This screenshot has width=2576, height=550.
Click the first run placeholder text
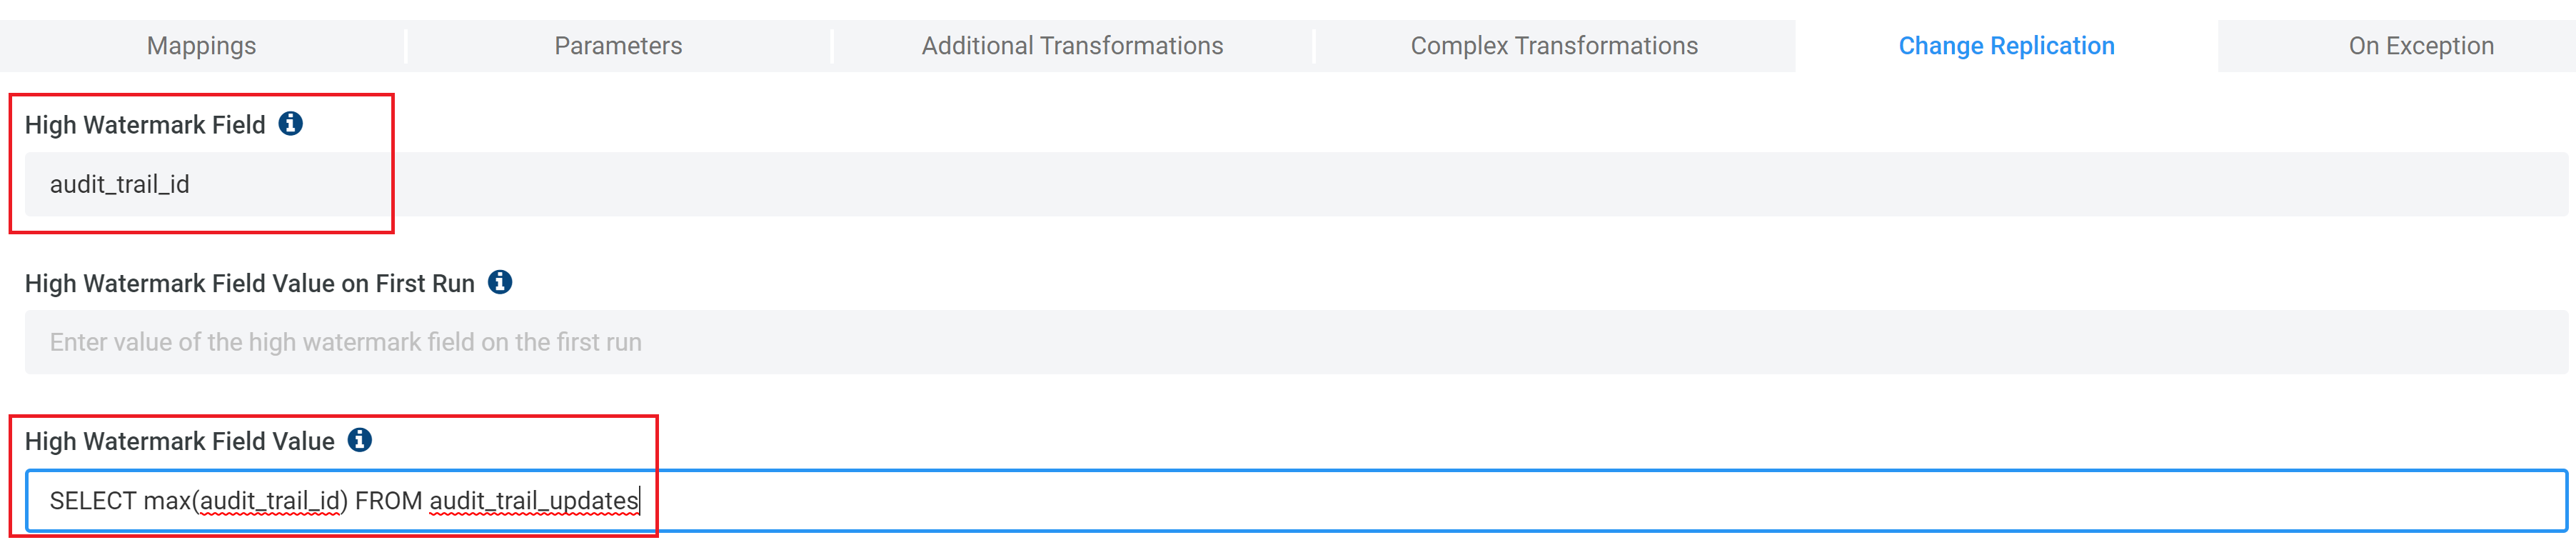[x=346, y=343]
